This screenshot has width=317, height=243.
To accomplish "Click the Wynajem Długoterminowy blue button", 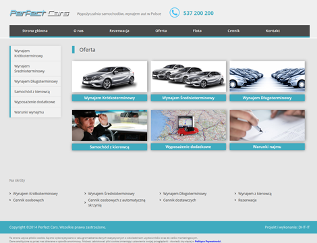I will [x=267, y=98].
